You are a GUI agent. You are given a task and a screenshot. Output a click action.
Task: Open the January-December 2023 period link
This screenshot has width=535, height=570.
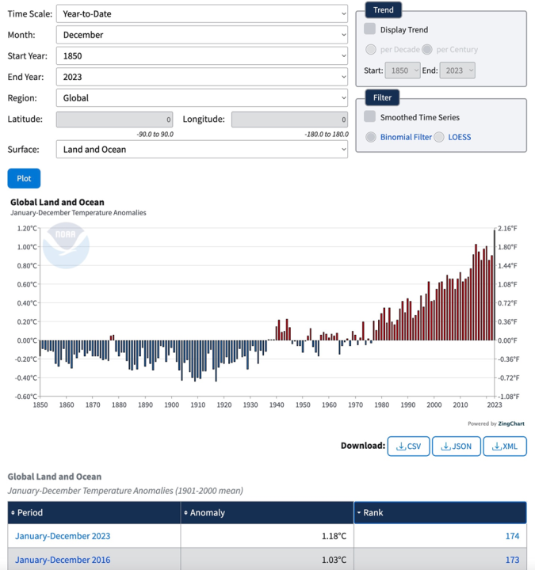coord(63,536)
